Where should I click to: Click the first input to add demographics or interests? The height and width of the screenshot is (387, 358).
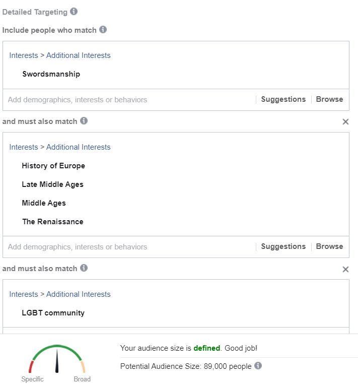coord(129,100)
